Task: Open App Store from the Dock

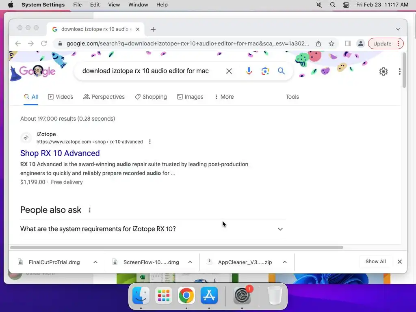Action: coord(209,295)
